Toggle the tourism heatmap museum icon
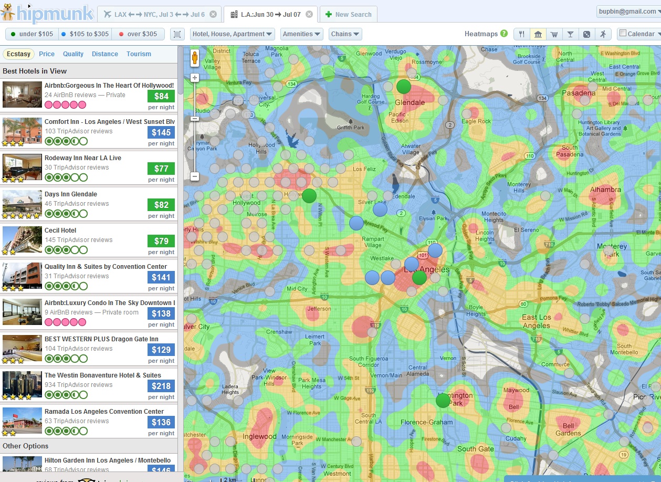The image size is (661, 482). pyautogui.click(x=538, y=34)
